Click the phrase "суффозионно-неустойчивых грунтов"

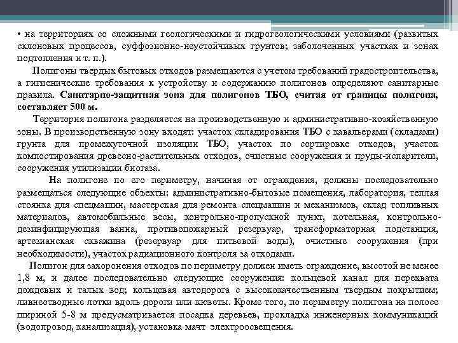204,46
